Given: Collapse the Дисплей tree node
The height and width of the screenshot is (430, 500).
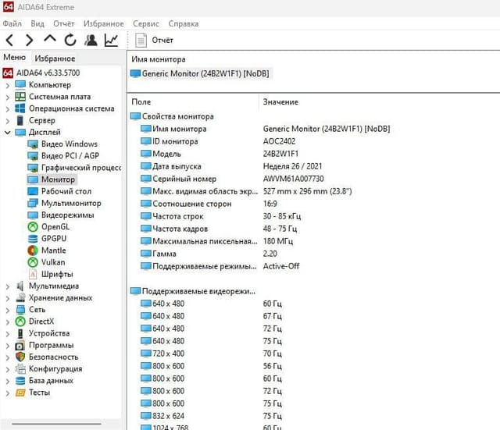Looking at the screenshot, I should [8, 133].
